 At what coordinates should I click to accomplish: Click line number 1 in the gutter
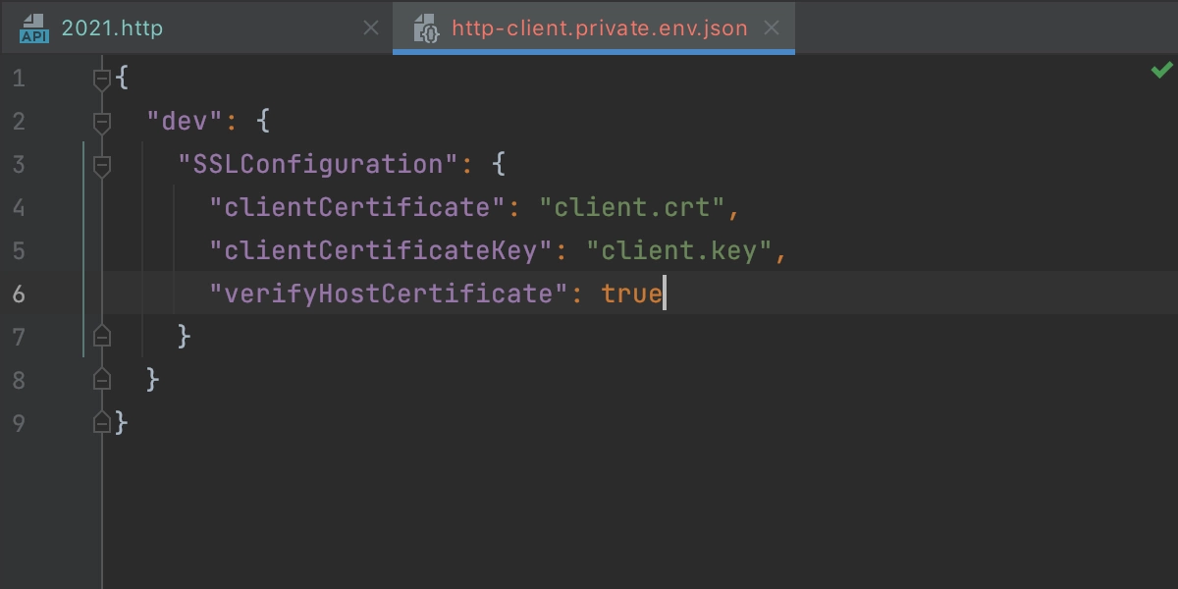19,79
